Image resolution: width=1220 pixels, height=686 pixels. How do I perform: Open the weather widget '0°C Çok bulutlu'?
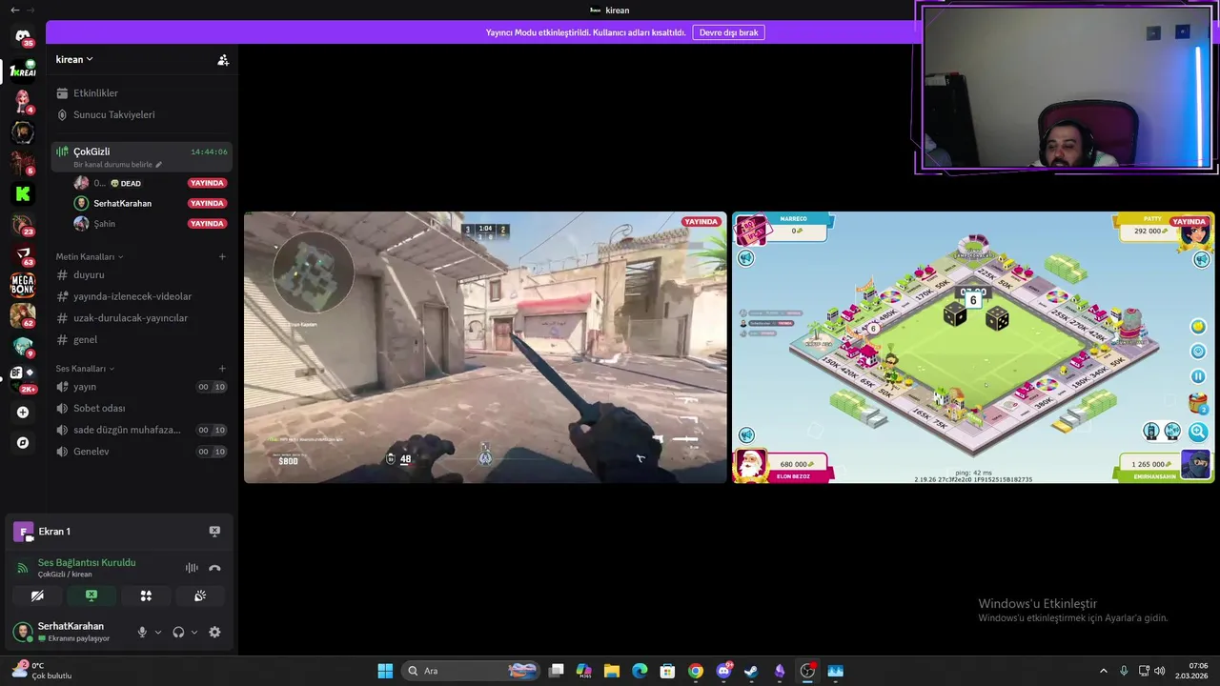pyautogui.click(x=43, y=671)
